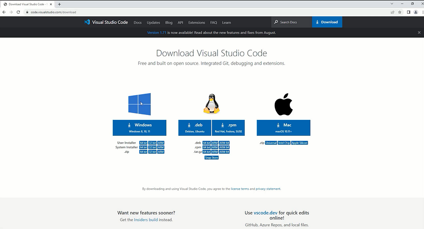Click the Windows logo image
This screenshot has height=229, width=424.
click(140, 104)
